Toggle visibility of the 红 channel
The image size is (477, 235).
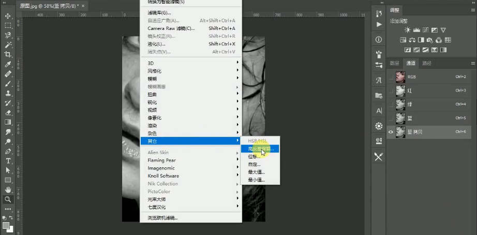pyautogui.click(x=391, y=91)
